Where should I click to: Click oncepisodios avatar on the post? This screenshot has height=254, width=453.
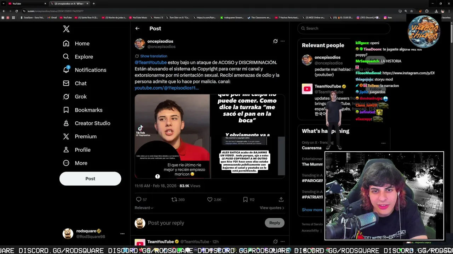click(x=140, y=44)
